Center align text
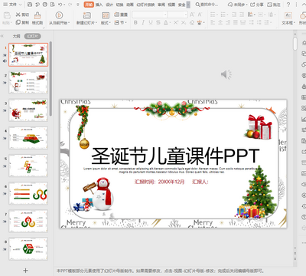 [x=220, y=23]
